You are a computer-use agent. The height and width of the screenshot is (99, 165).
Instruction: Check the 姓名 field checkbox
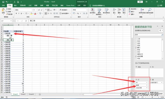136,41
